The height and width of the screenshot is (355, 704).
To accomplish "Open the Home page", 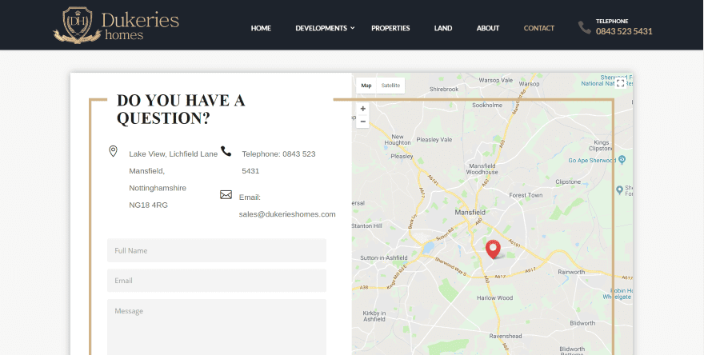I will point(261,28).
